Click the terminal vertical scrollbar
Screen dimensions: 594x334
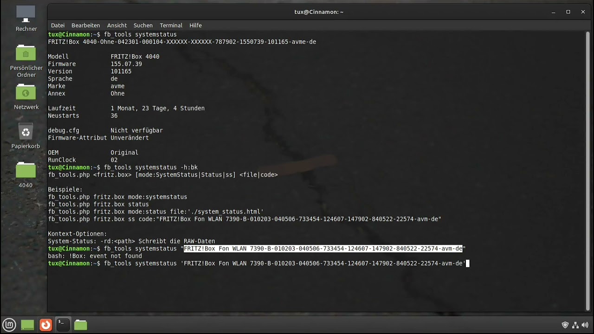[587, 171]
